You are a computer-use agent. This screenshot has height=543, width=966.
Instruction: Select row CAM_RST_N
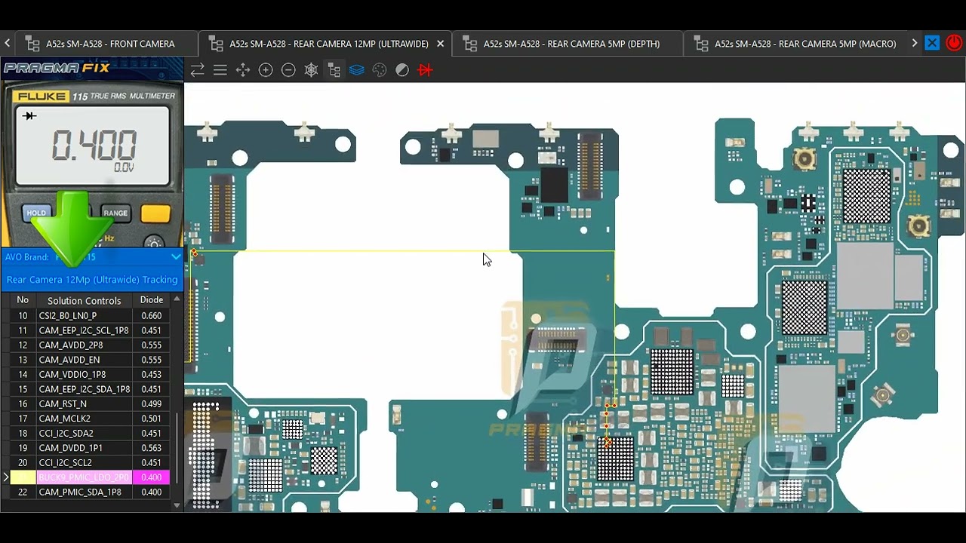[x=91, y=404]
